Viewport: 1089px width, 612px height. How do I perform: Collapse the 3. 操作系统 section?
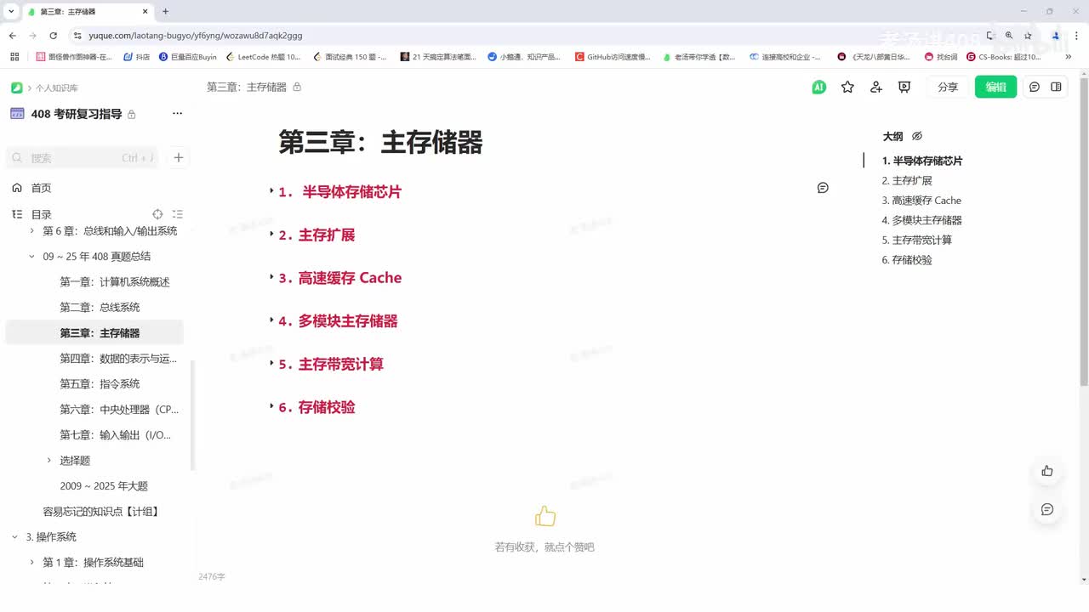point(15,536)
